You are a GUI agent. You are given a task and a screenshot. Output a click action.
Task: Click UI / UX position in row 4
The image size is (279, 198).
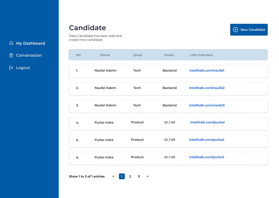pyautogui.click(x=170, y=122)
